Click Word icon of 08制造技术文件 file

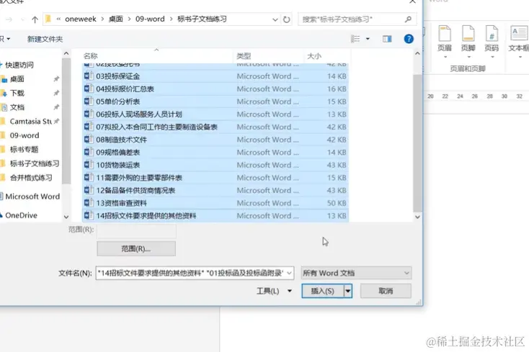[x=89, y=140]
